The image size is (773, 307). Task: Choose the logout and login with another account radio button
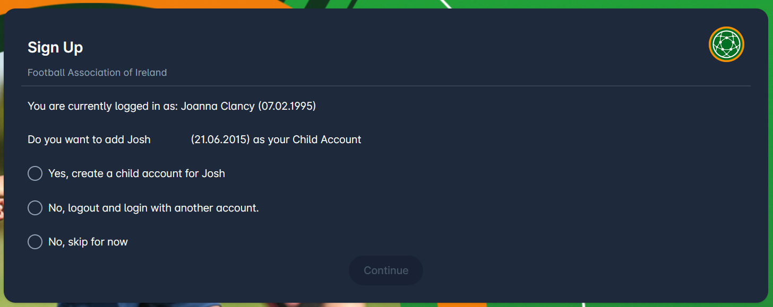tap(35, 208)
